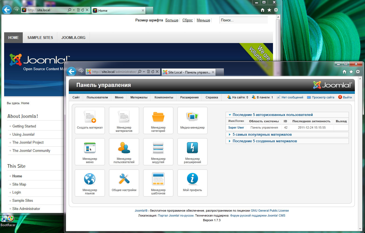Viewport: 365px width, 233px height.
Task: Open the Справка admin menu
Action: click(x=212, y=97)
